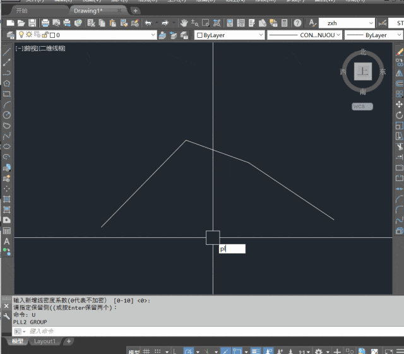Image resolution: width=404 pixels, height=354 pixels.
Task: Select the Erase tool in Modify toolbar
Action: tap(400, 52)
